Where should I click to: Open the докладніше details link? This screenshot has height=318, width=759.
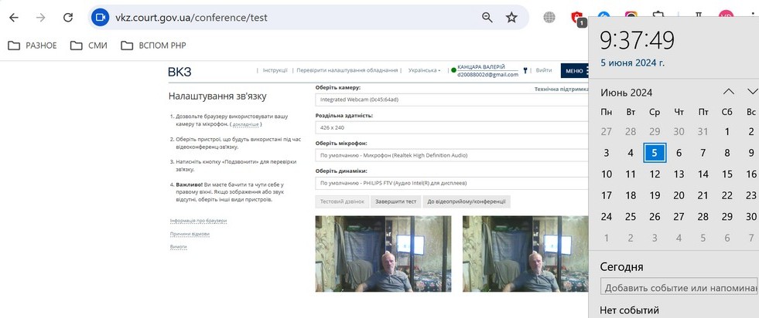pyautogui.click(x=245, y=124)
